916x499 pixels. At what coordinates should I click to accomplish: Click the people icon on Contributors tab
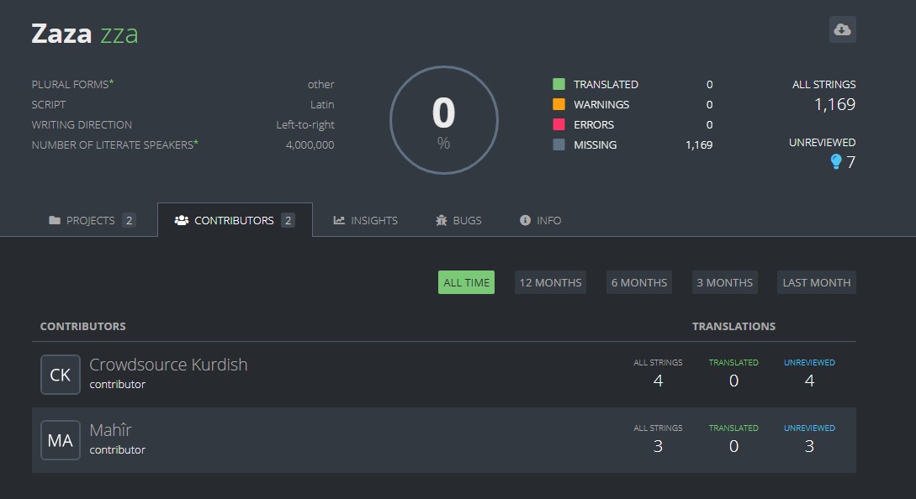point(180,219)
